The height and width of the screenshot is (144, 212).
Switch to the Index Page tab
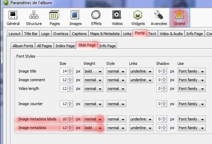point(65,45)
